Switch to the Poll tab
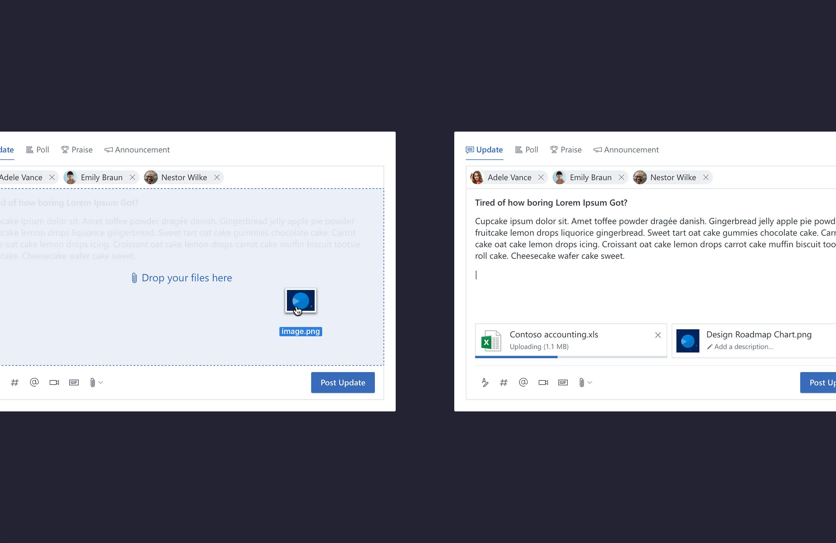 point(37,149)
